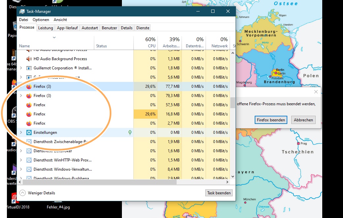Screen dimensions: 343x218
Task: Click the Firefox icon in the 57,5 MB row
Action: pos(29,105)
